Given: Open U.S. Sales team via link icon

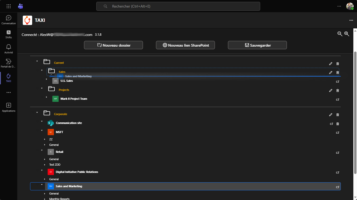Looking at the screenshot, I should (337, 82).
